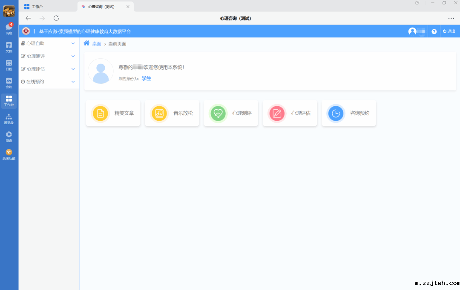Open the three-dot more options menu
The width and height of the screenshot is (460, 290).
(x=451, y=18)
